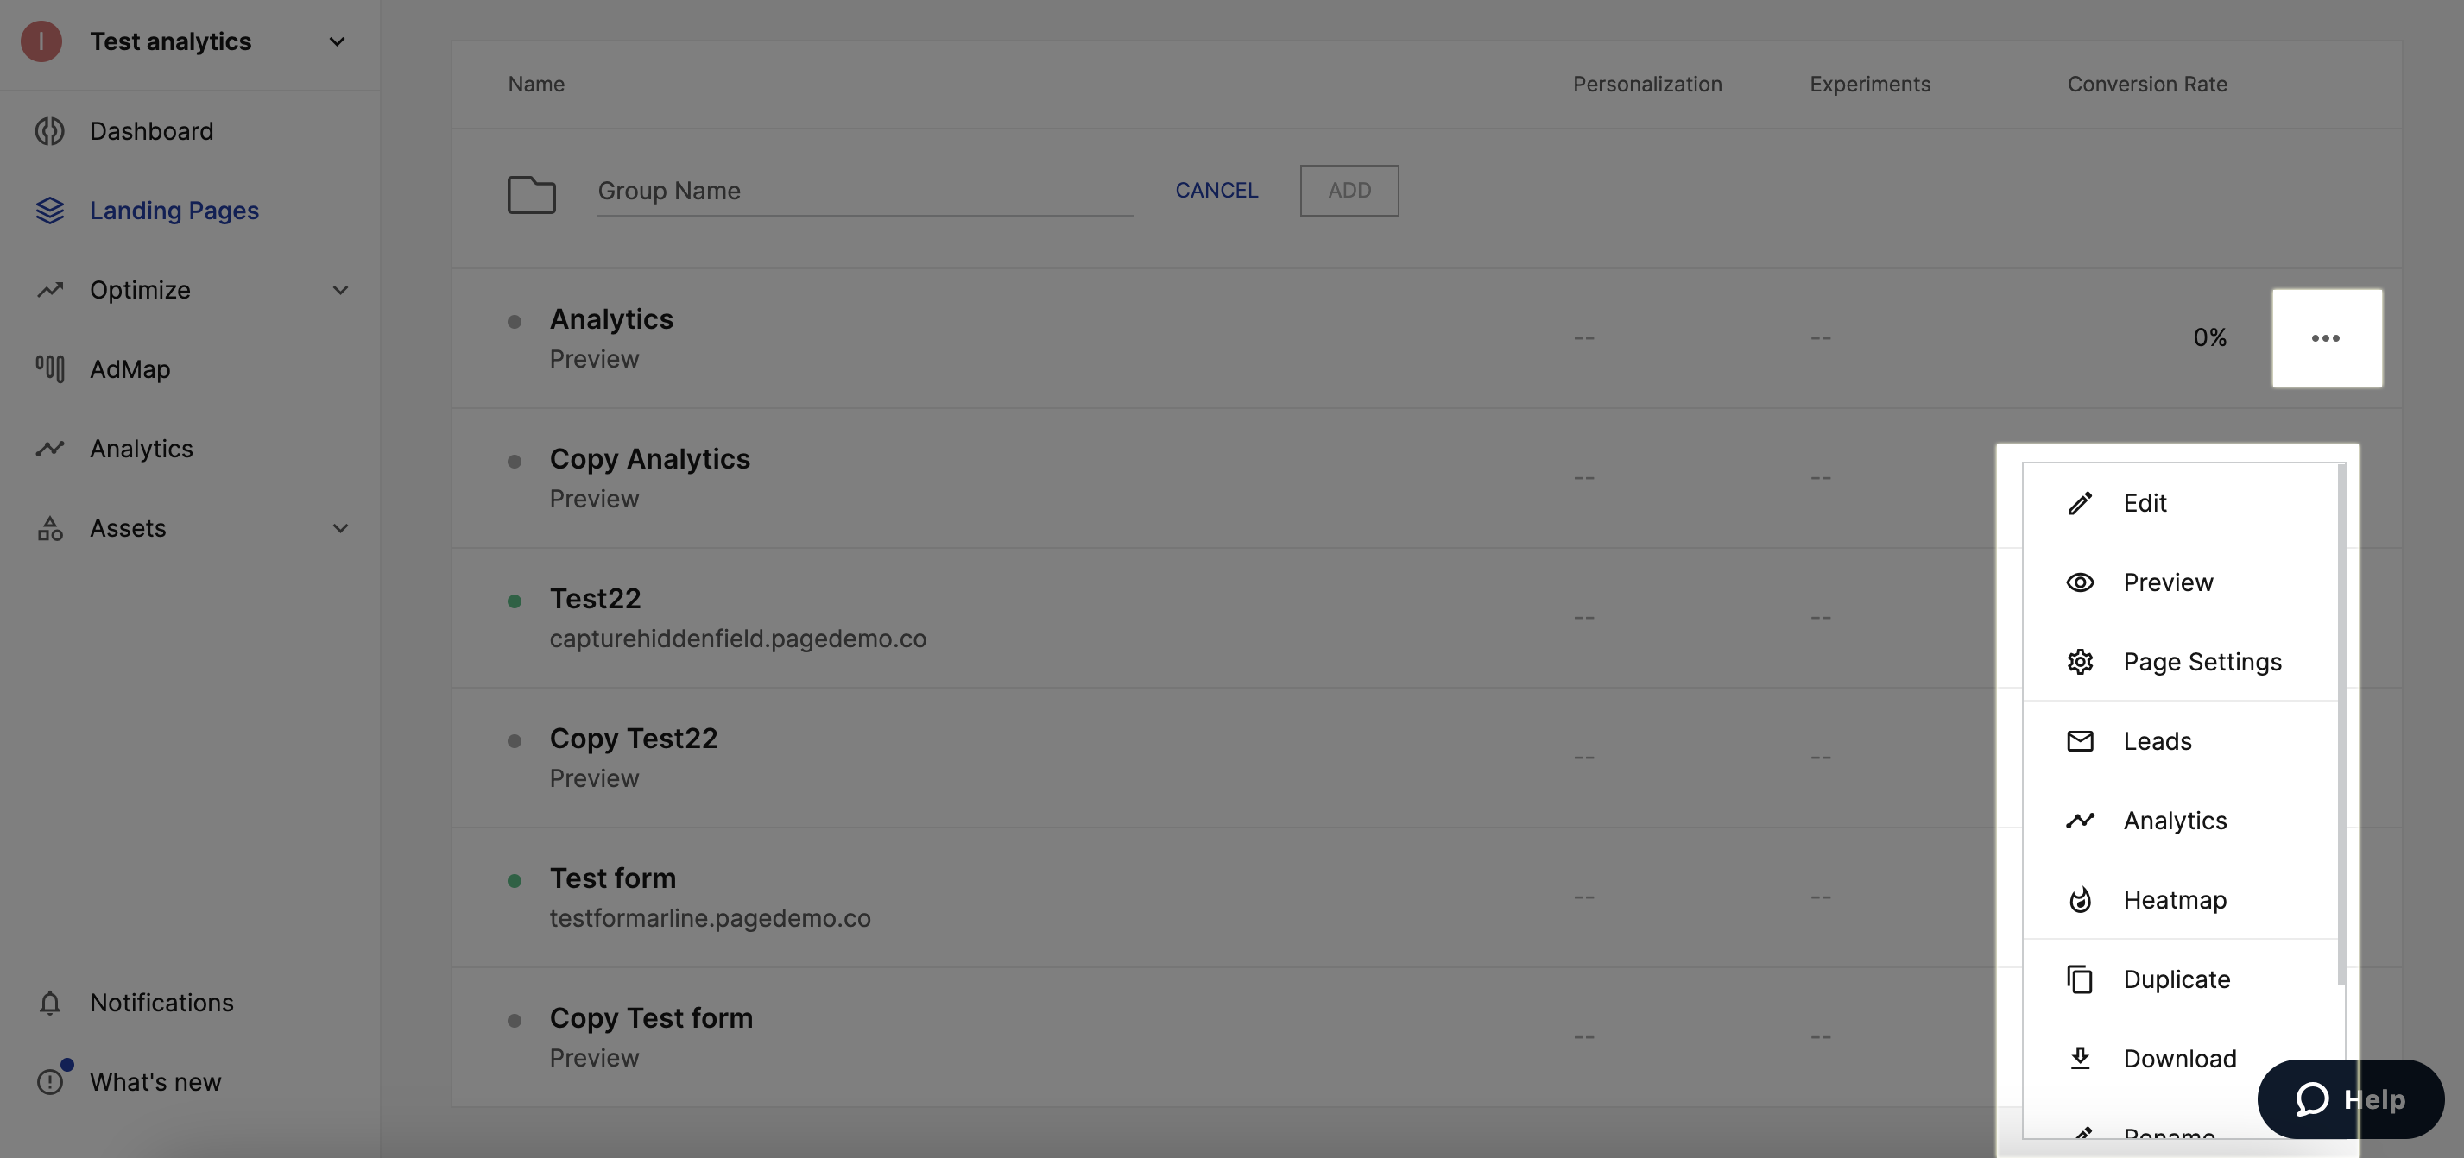
Task: Click green status dot of Test form
Action: pos(514,881)
